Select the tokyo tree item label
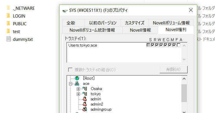215x113 pixels. (x=95, y=94)
